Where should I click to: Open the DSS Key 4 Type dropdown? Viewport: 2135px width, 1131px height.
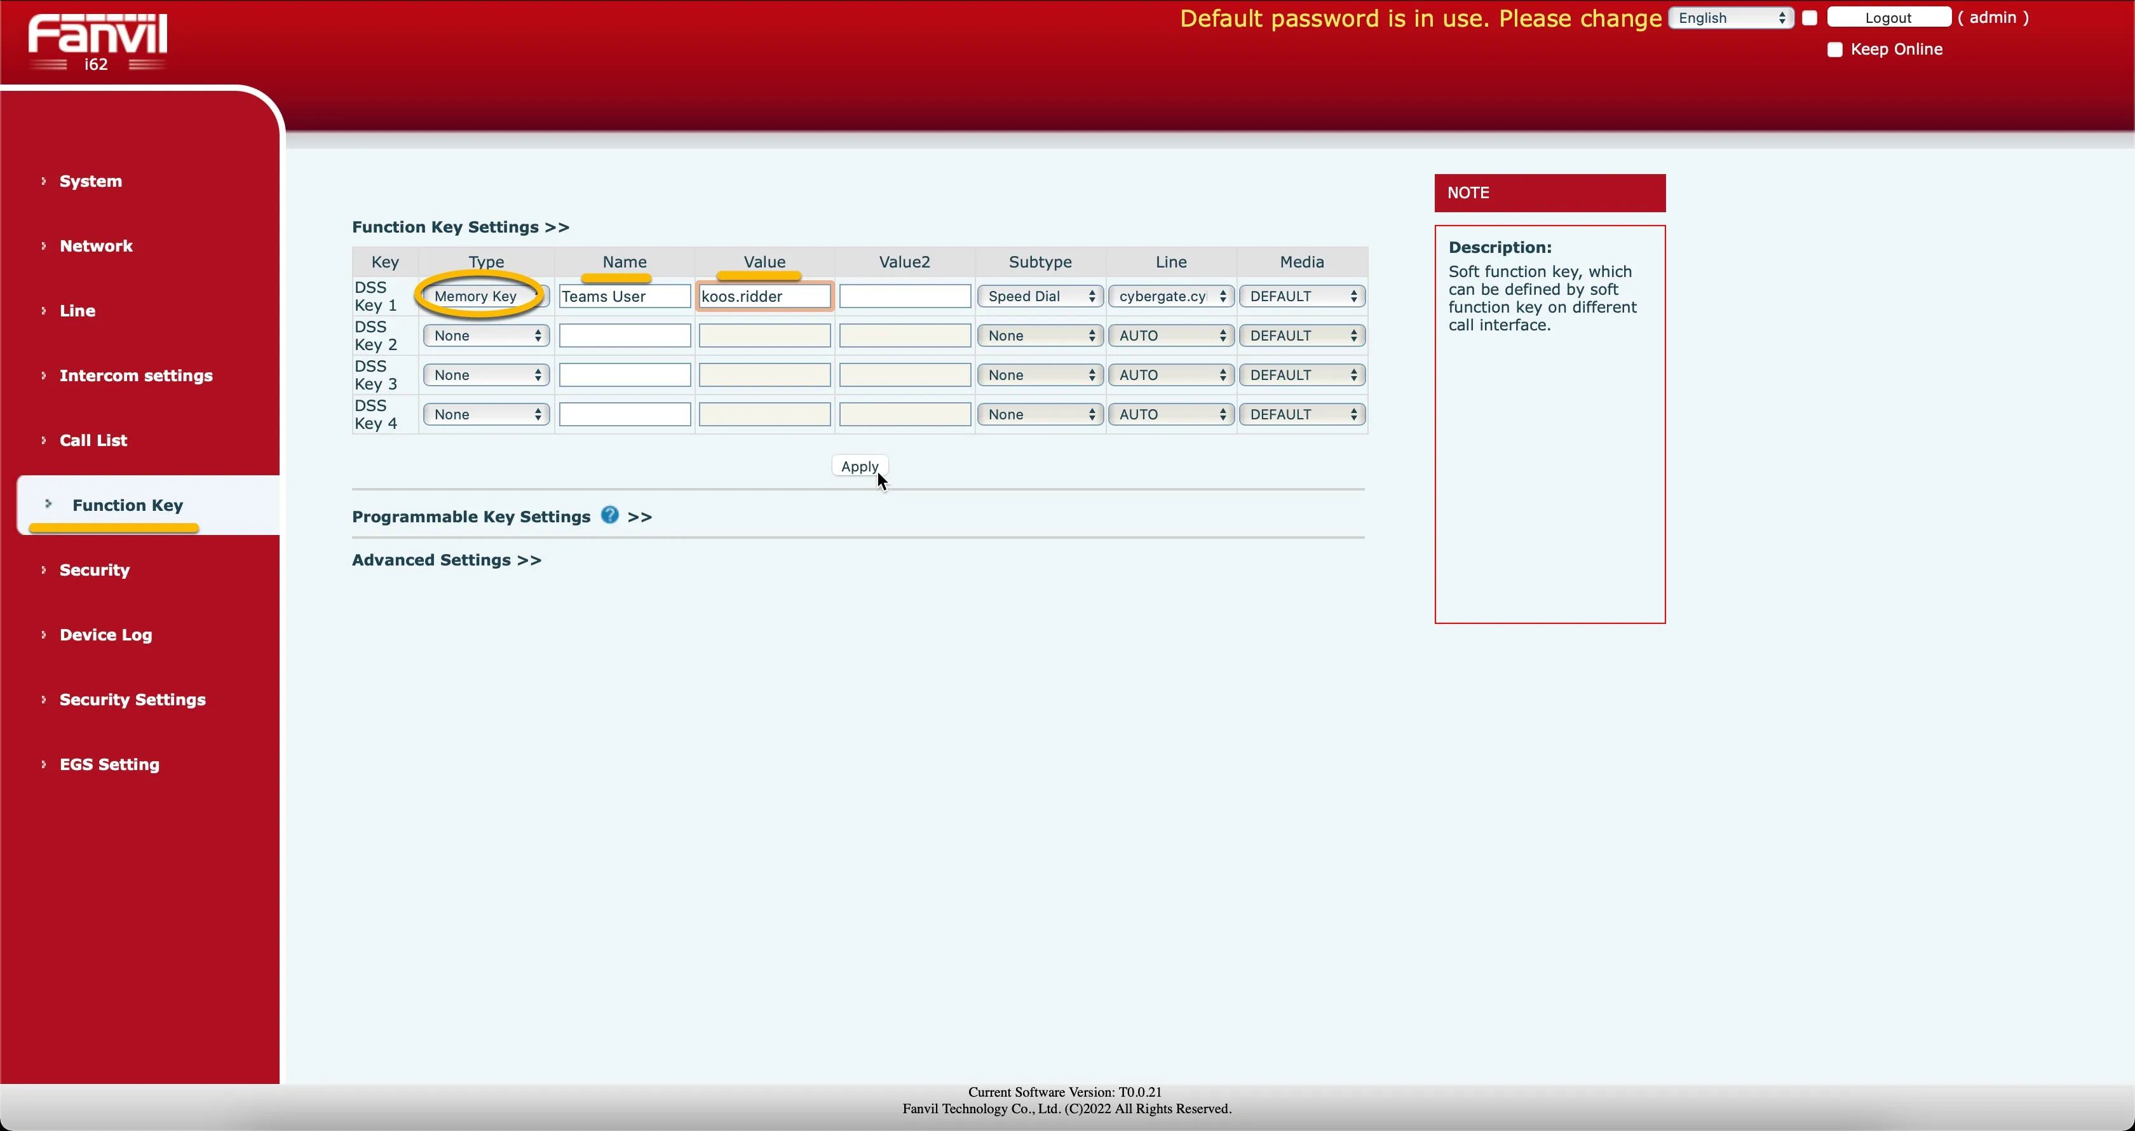coord(485,414)
